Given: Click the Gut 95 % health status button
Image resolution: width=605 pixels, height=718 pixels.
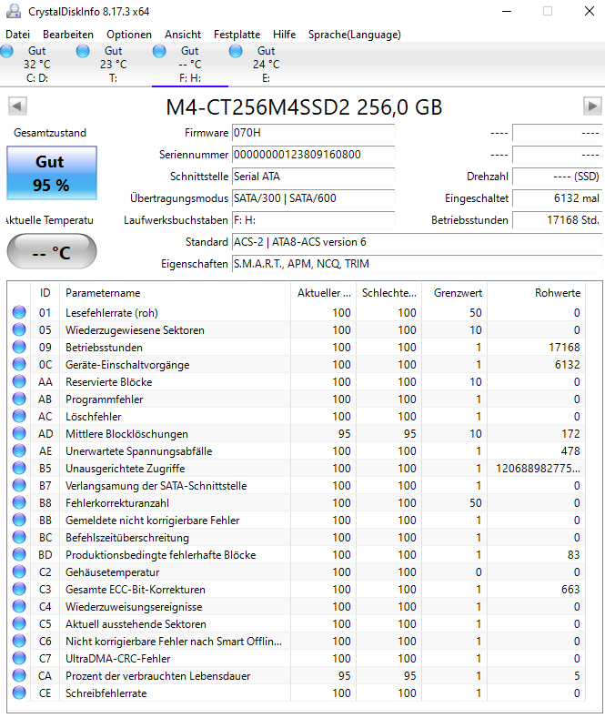Looking at the screenshot, I should point(52,173).
